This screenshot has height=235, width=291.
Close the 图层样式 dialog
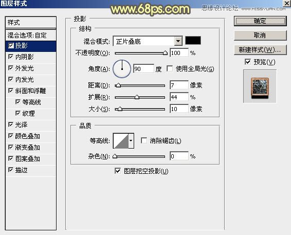[x=287, y=3]
